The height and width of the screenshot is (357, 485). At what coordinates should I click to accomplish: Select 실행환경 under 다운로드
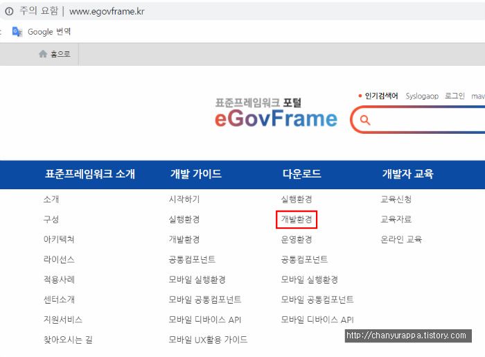[x=297, y=199]
